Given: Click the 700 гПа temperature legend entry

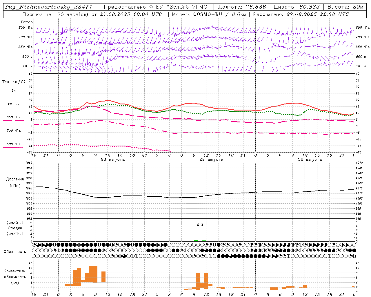Looking at the screenshot, I should tap(13, 131).
